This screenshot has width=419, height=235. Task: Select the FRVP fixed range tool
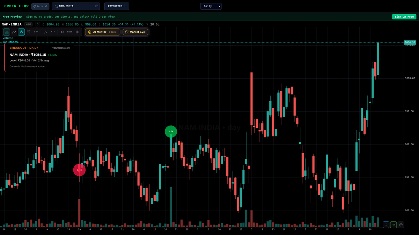(x=70, y=32)
